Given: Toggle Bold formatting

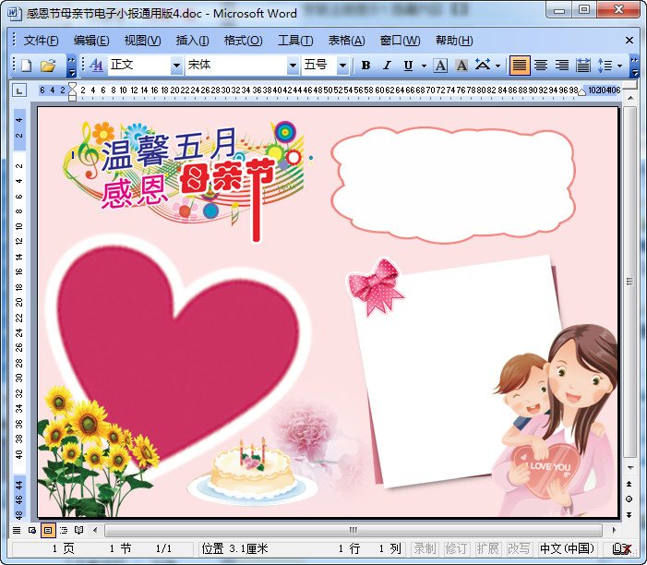Looking at the screenshot, I should click(365, 66).
